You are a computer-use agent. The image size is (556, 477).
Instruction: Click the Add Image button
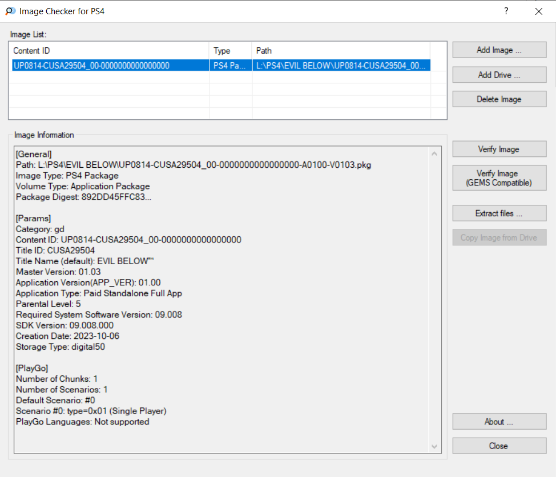tap(499, 50)
